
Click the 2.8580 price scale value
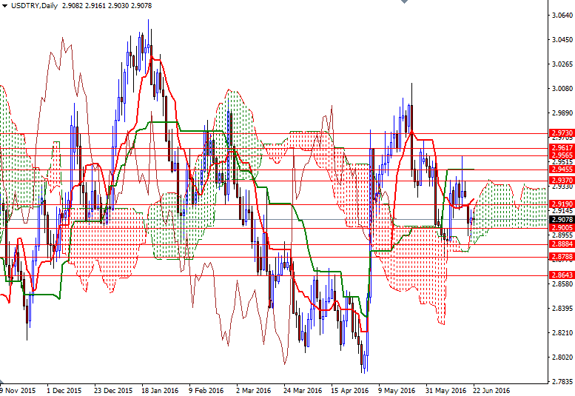pos(562,284)
